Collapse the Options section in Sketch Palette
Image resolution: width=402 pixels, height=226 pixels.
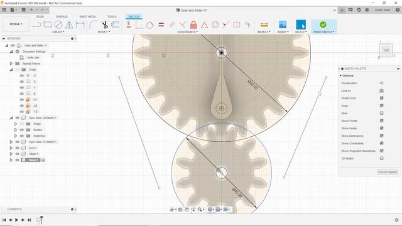340,75
